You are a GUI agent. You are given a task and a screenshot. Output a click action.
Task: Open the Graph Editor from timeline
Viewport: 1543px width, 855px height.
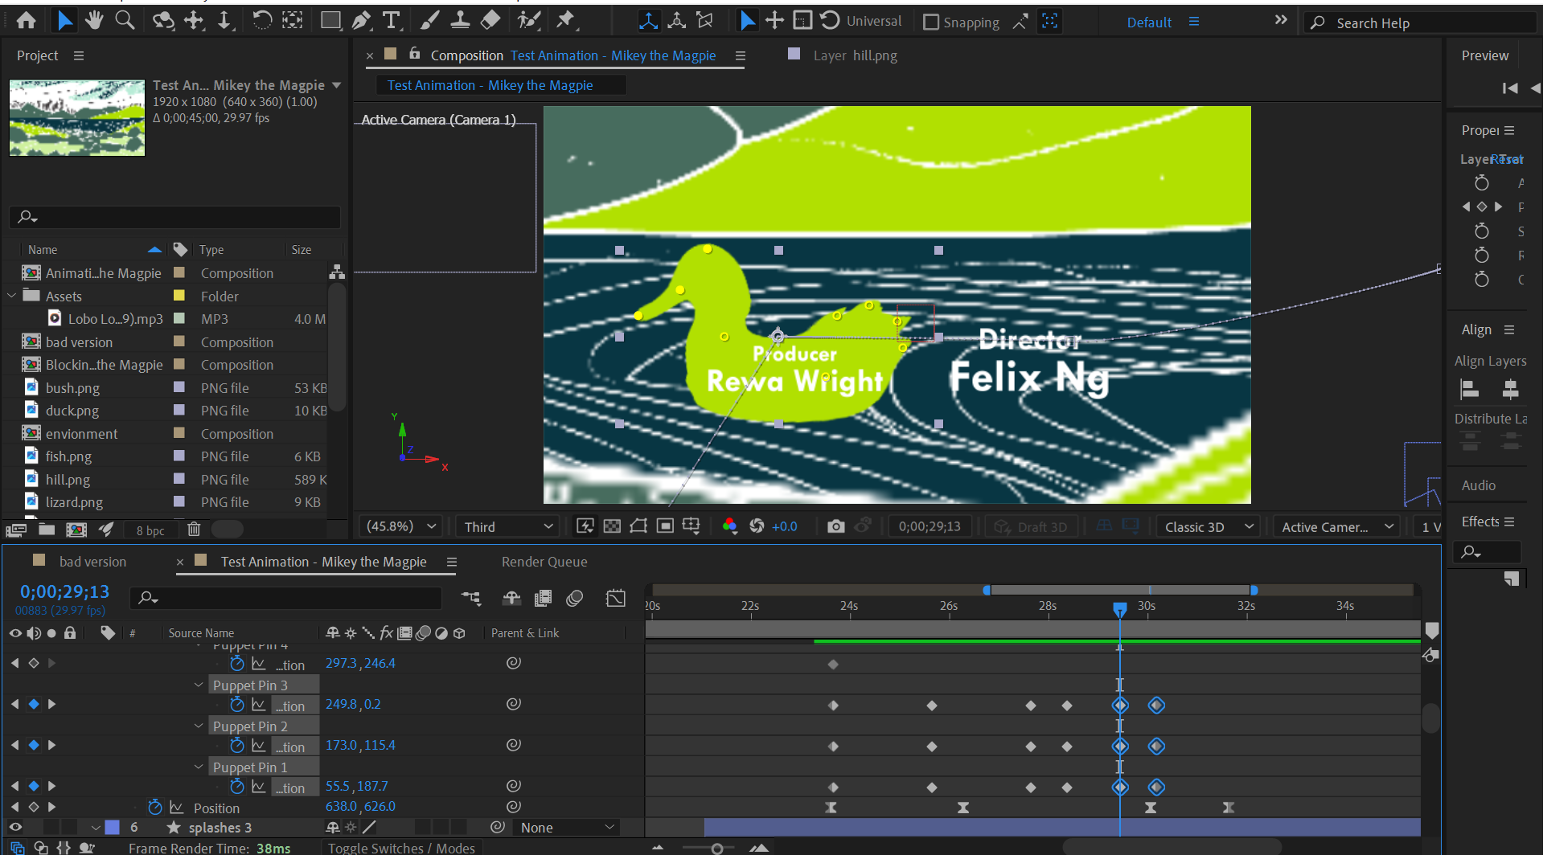point(615,599)
